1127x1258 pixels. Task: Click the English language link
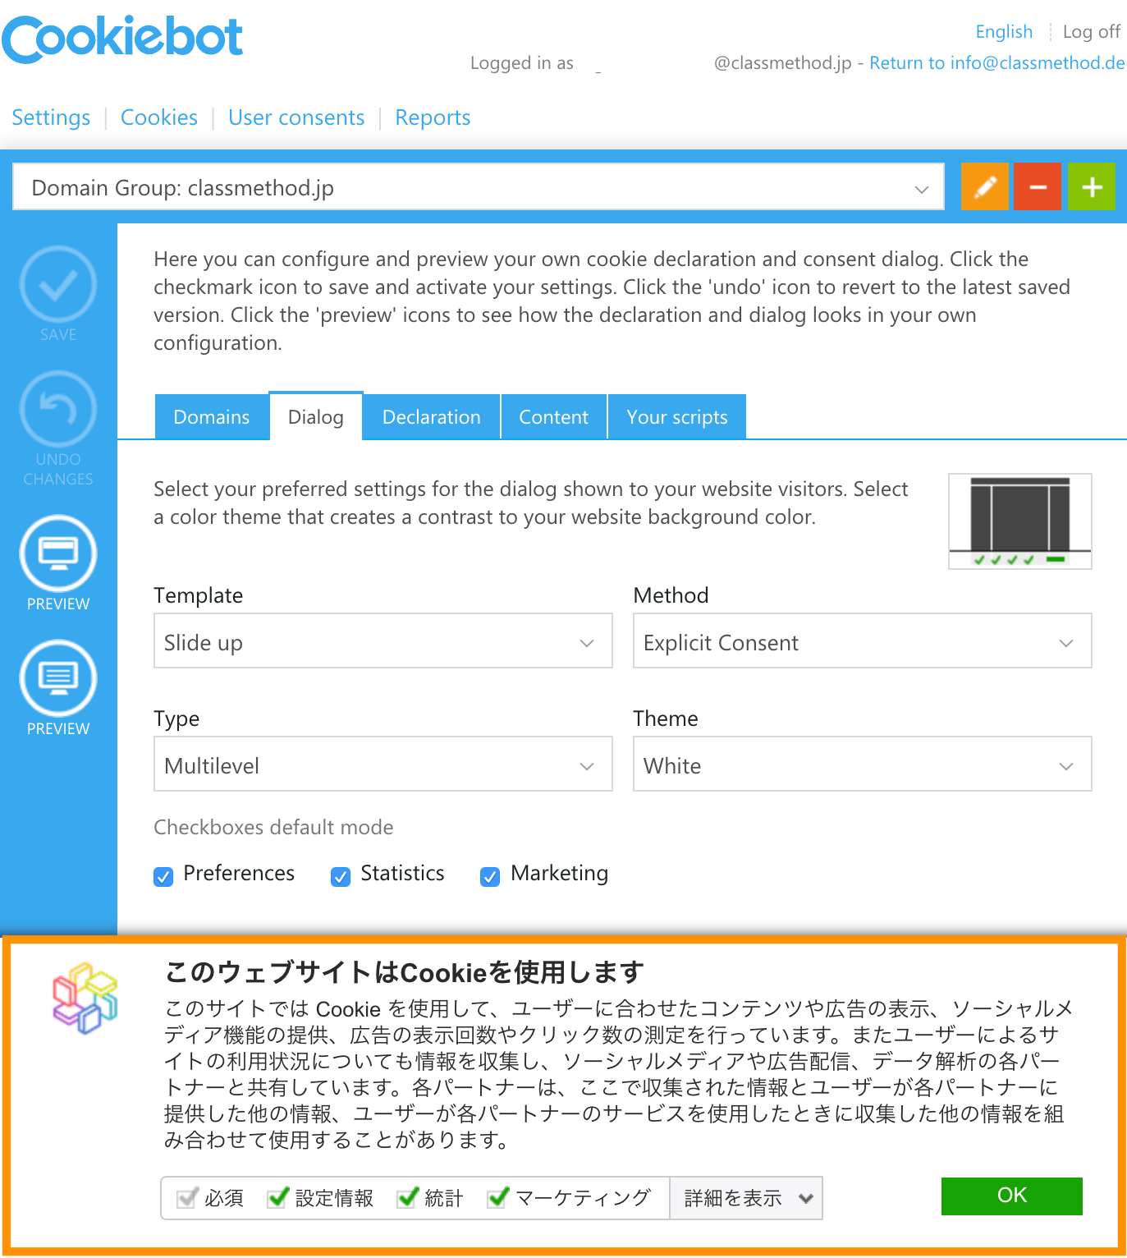tap(1004, 31)
